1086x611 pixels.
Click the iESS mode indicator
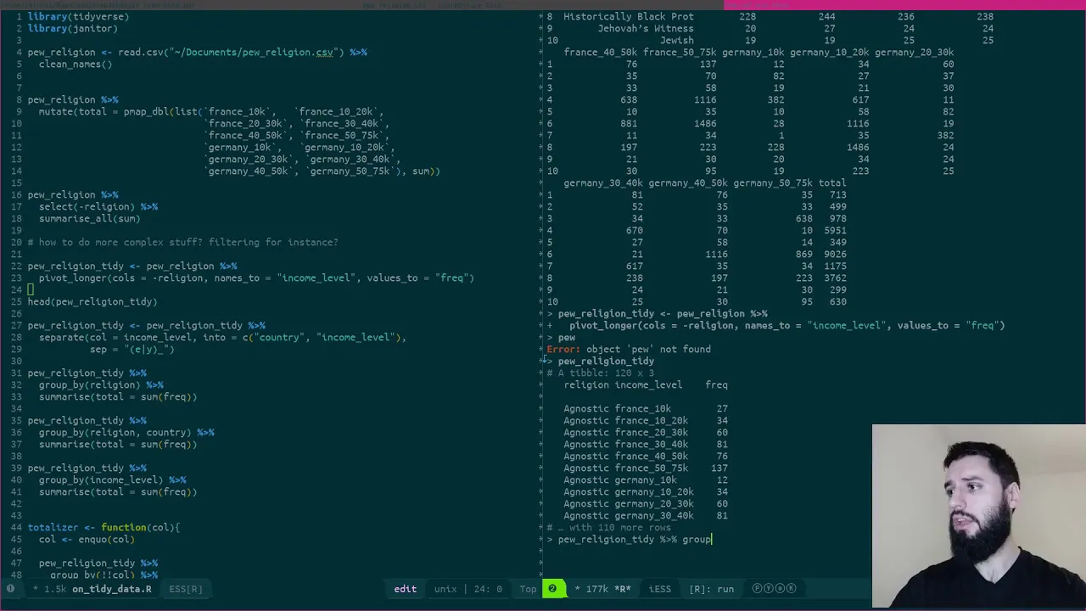[660, 589]
